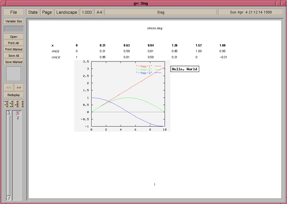Viewport: 287px width, 204px height.
Task: Click the page list scrollbar up arrow
Action: 8,113
